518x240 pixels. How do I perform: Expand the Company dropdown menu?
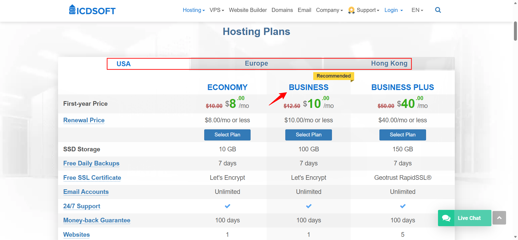coord(329,10)
